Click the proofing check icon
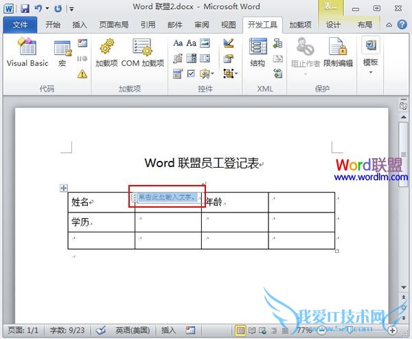412x339 pixels. [101, 330]
